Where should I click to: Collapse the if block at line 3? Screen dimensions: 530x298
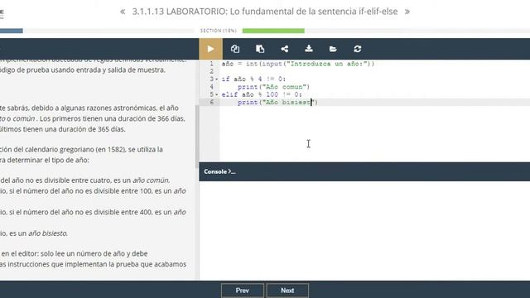(217, 79)
